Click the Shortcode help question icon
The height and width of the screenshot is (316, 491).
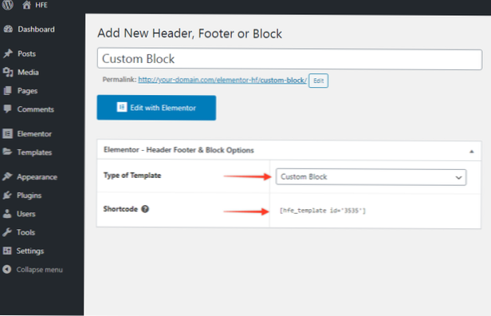pos(145,209)
